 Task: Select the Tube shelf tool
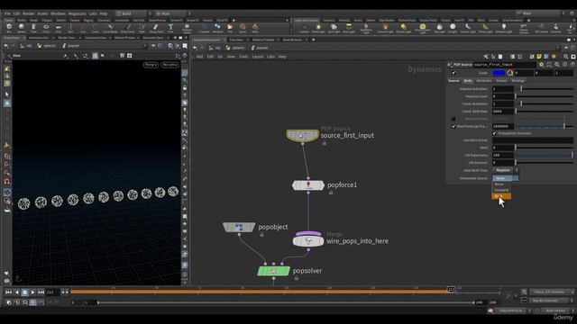[x=33, y=28]
